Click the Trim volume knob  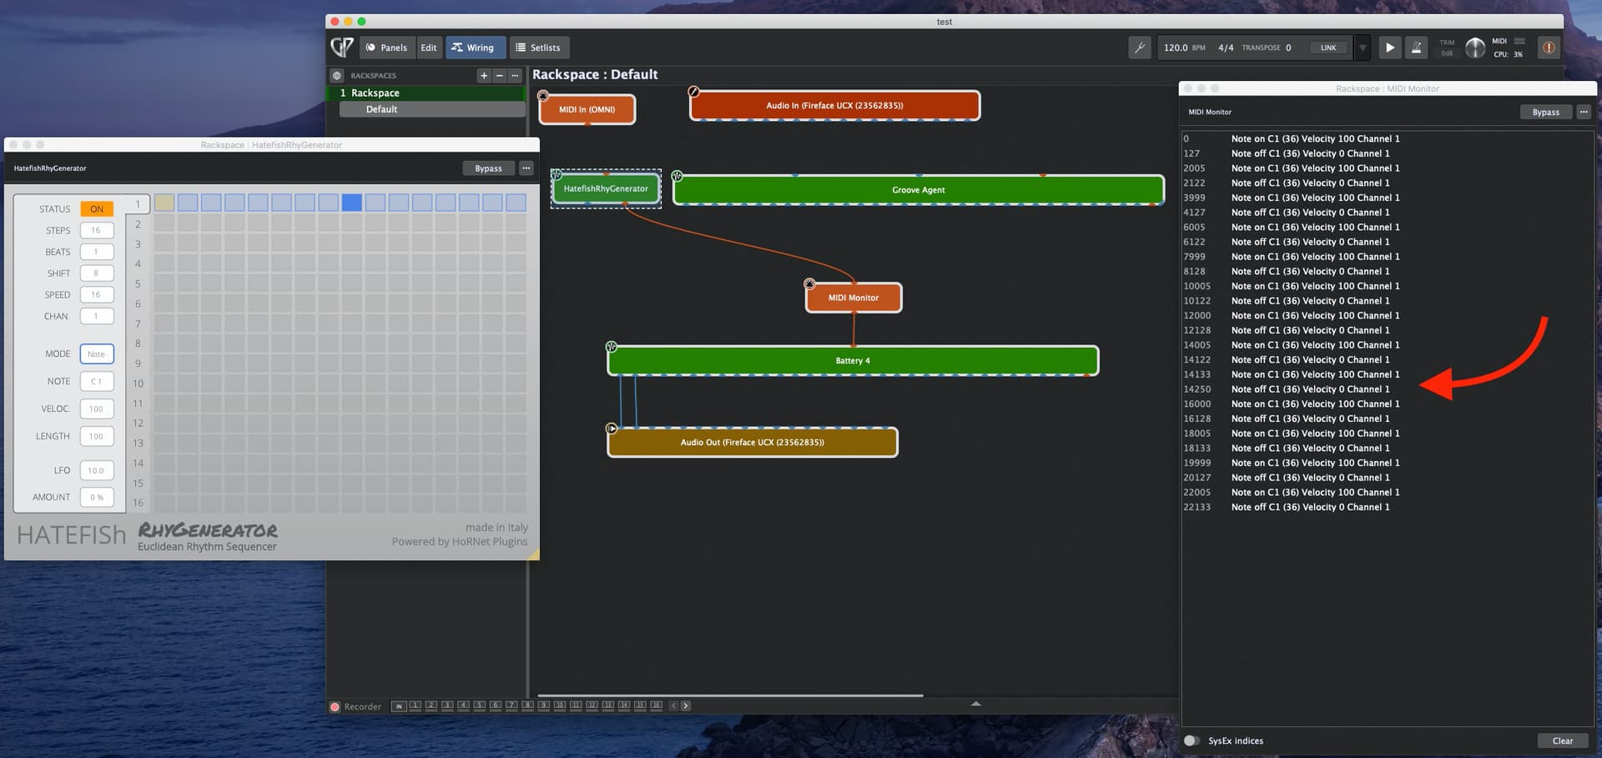click(x=1475, y=48)
